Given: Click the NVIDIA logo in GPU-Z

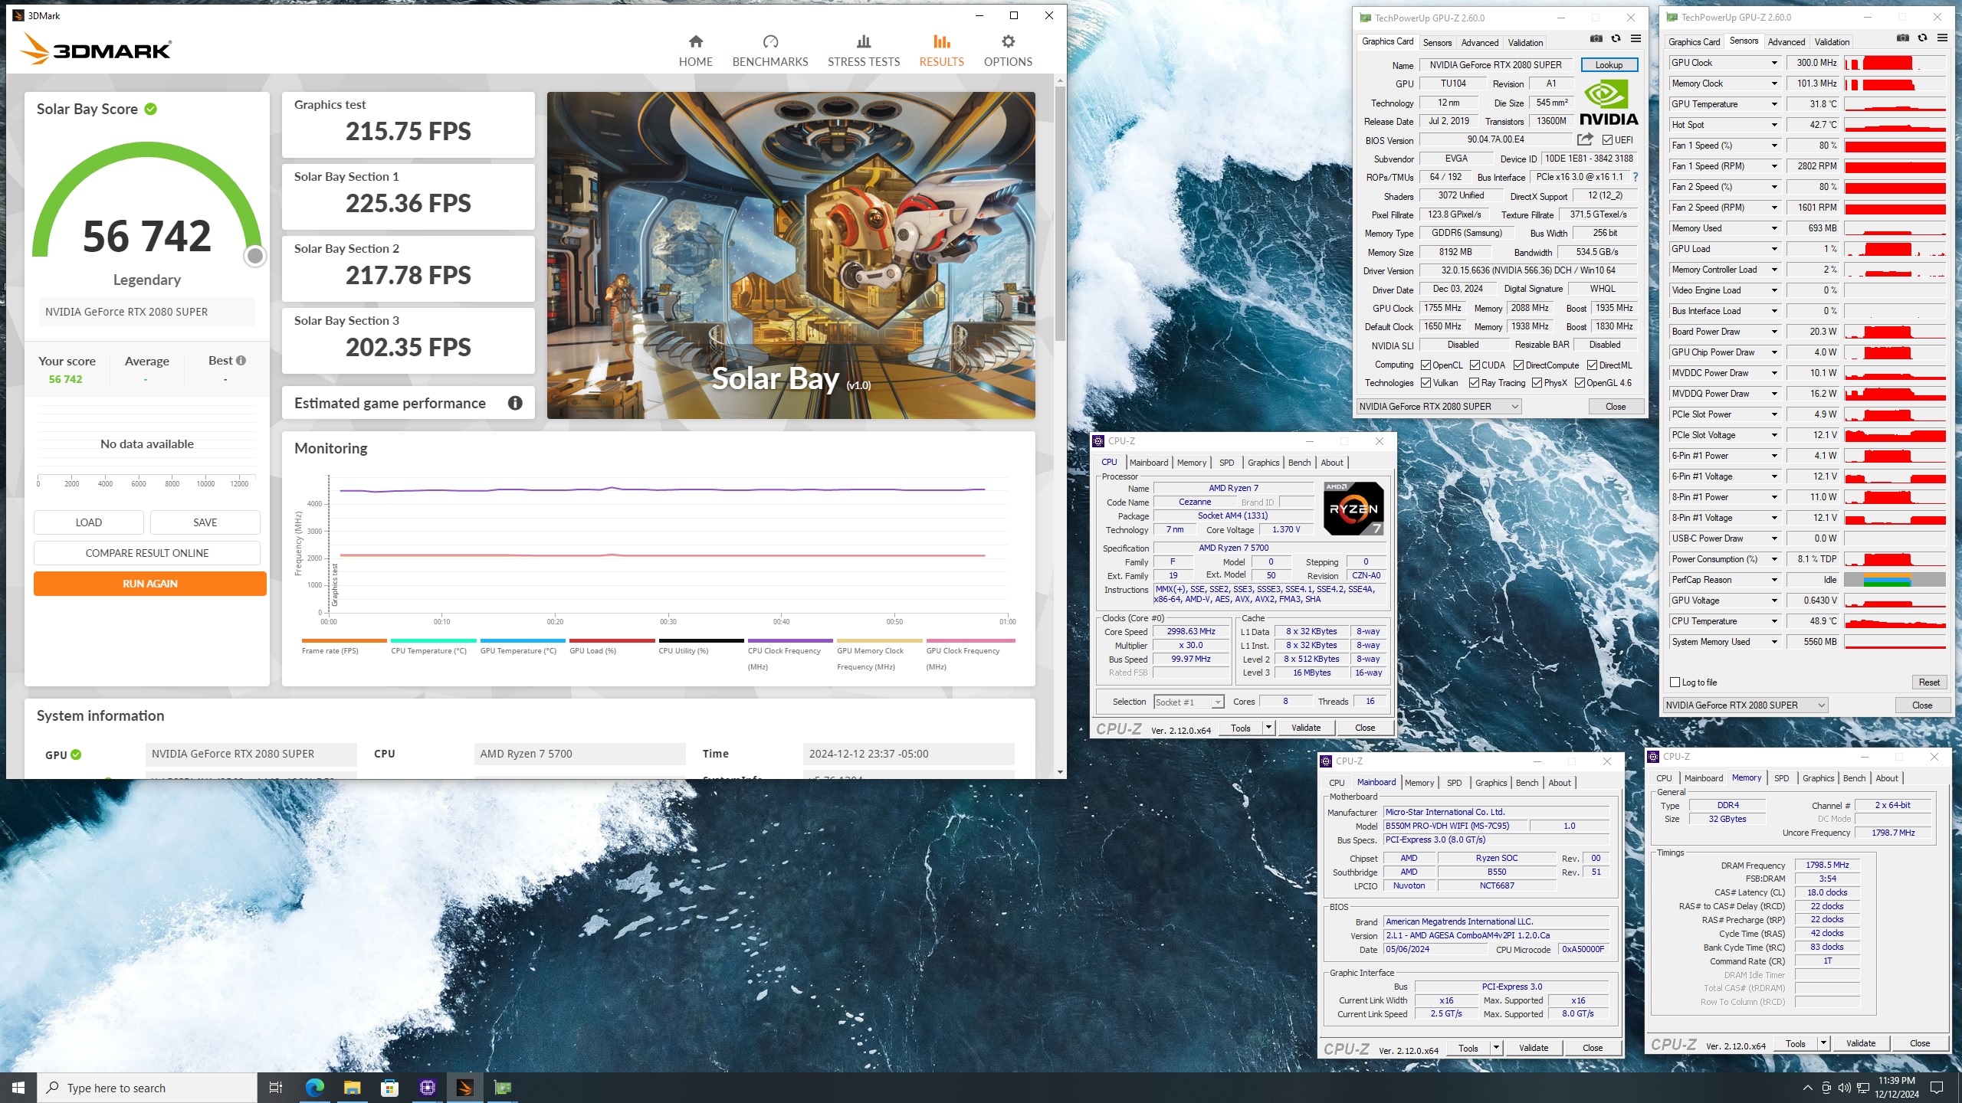Looking at the screenshot, I should pyautogui.click(x=1608, y=103).
